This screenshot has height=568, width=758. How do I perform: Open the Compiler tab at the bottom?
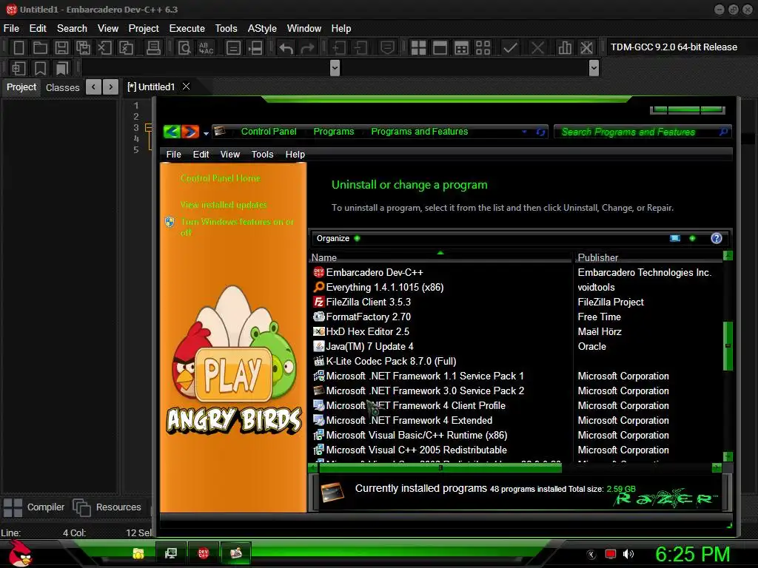[34, 507]
